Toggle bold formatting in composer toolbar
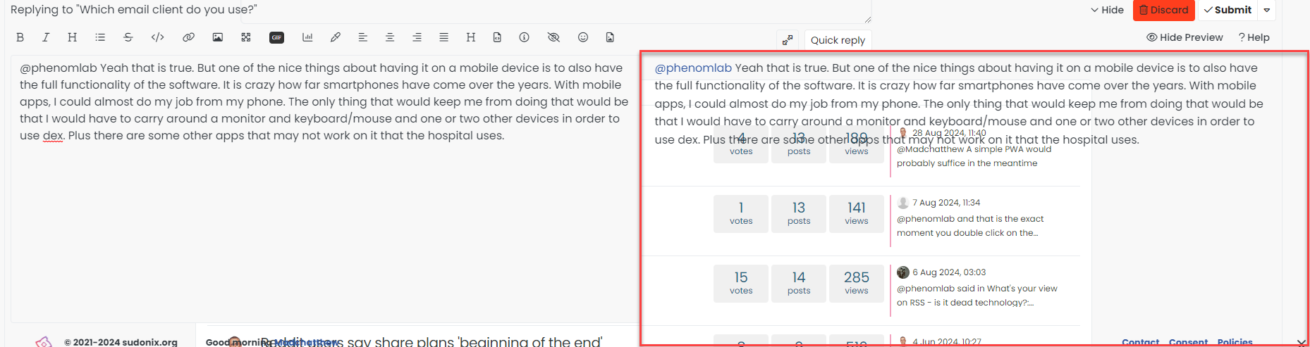 click(20, 37)
